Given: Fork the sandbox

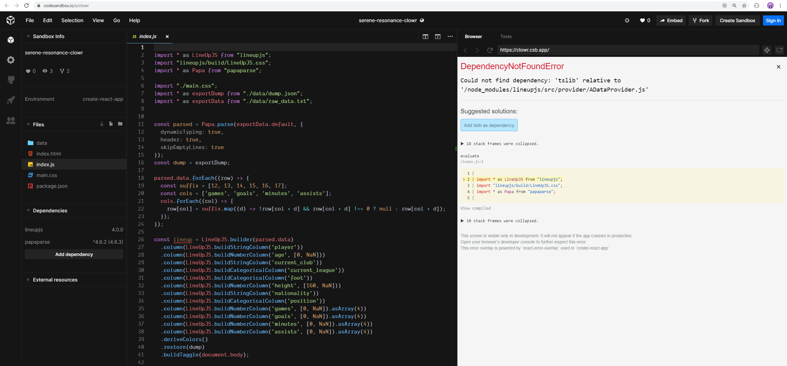Looking at the screenshot, I should click(701, 20).
